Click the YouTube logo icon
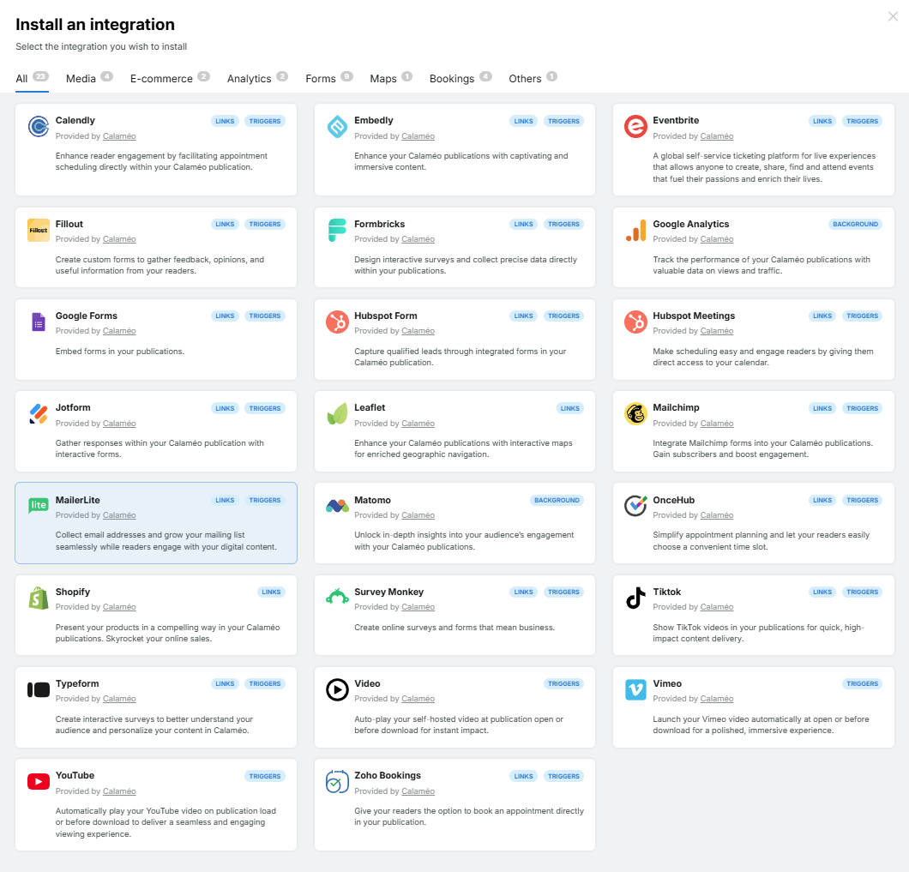909x872 pixels. 39,782
